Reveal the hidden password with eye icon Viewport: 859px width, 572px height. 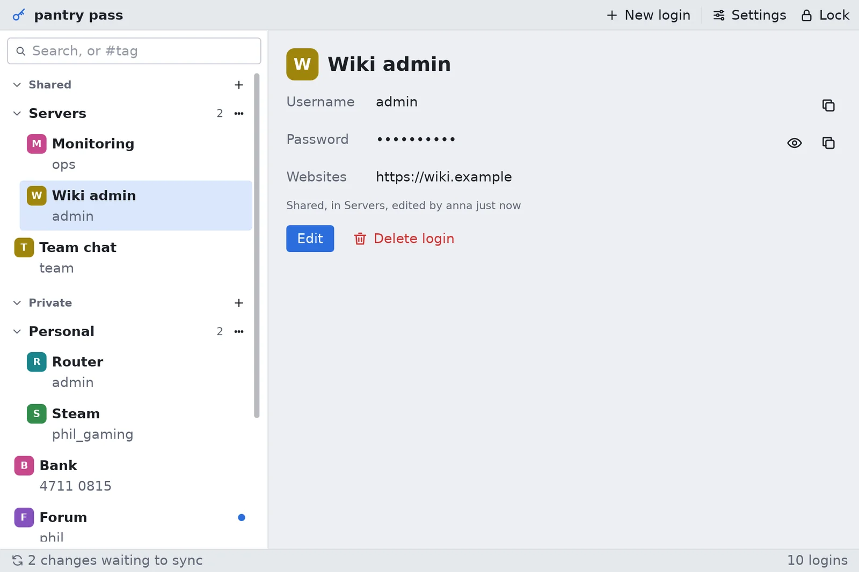[795, 143]
